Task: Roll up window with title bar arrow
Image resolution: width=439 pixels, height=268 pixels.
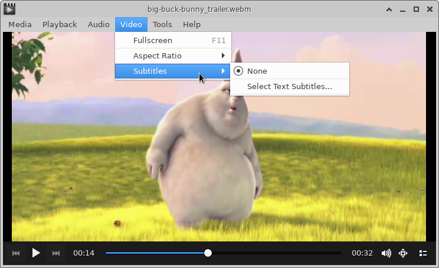Action: (389, 9)
